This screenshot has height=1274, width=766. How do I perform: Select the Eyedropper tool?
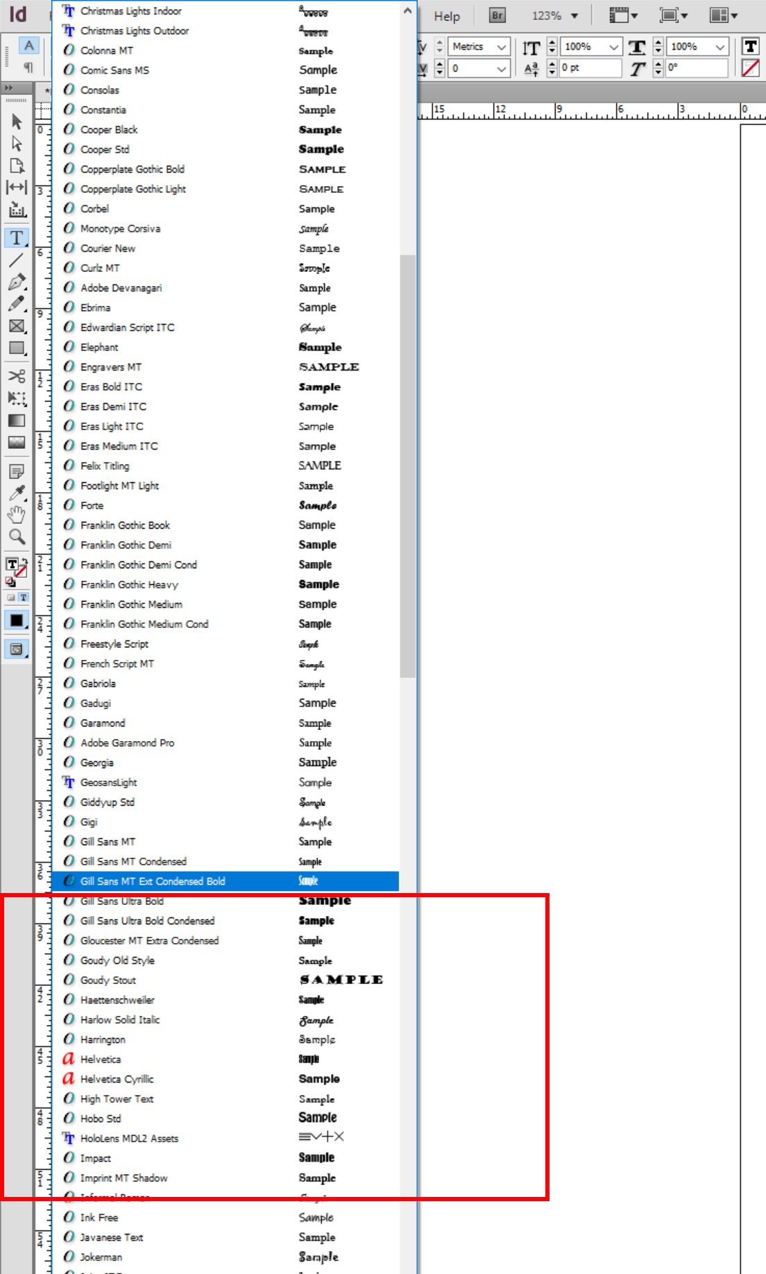point(17,493)
